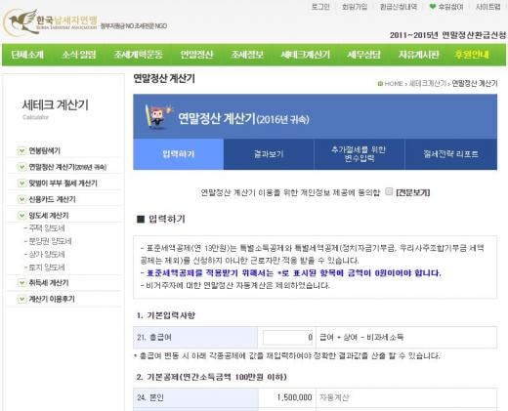Open the 절세전략 리포트 tab
Image resolution: width=508 pixels, height=411 pixels.
(451, 154)
